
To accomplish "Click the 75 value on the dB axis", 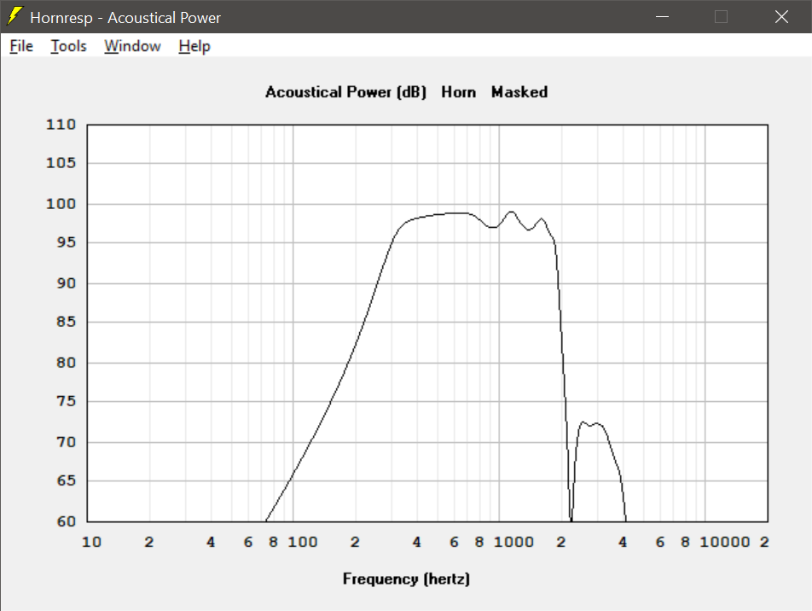I will 67,400.
